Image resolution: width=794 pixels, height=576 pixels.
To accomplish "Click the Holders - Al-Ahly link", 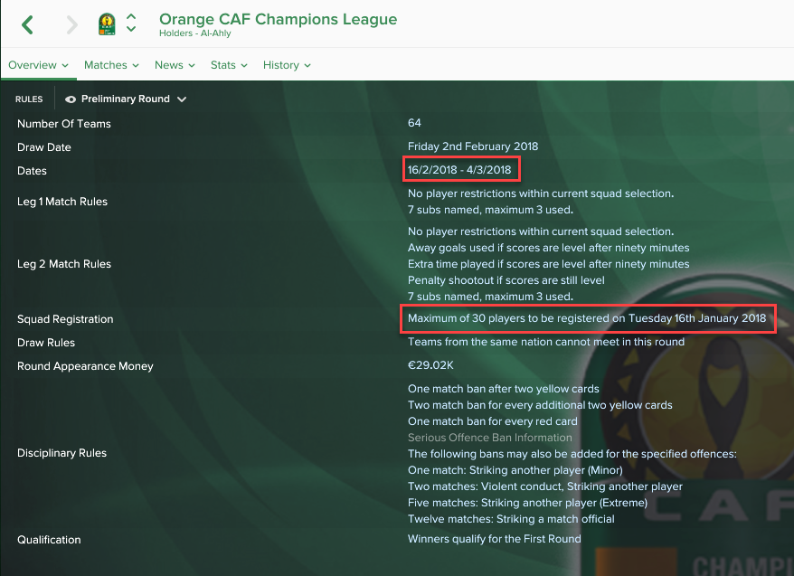I will click(x=195, y=33).
